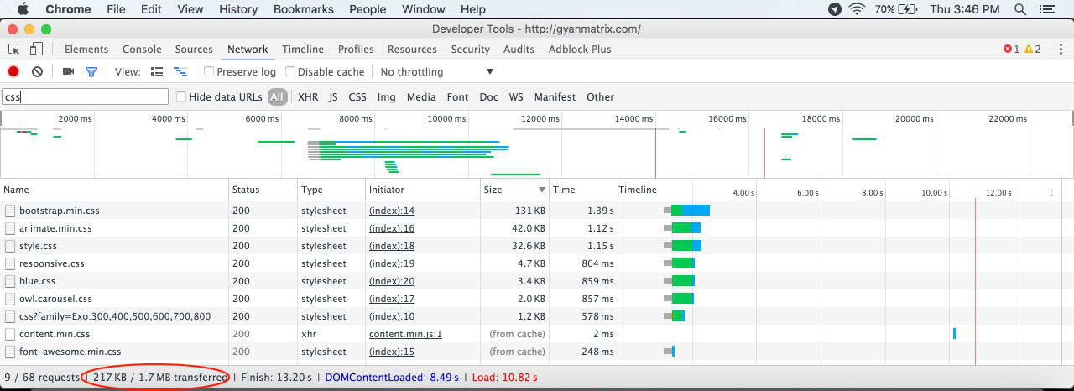Select the responsive.css request row

pyautogui.click(x=537, y=263)
